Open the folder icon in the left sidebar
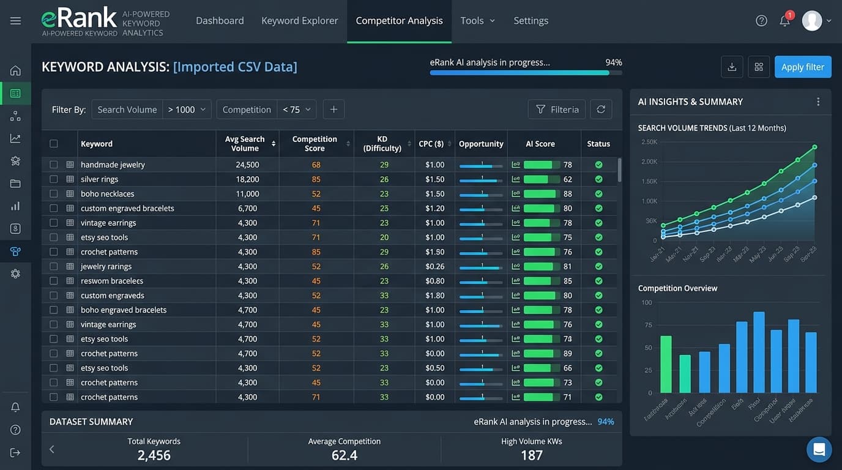This screenshot has height=470, width=842. 15,183
